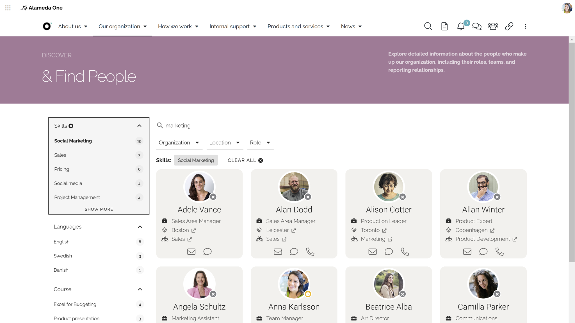Open Product Development external link icon
Image resolution: width=575 pixels, height=323 pixels.
[514, 239]
